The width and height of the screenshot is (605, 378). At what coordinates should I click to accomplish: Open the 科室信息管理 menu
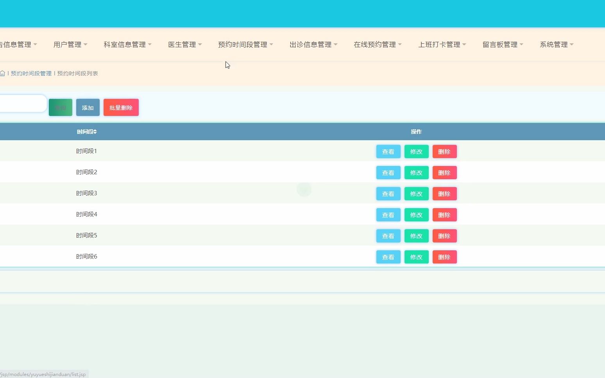click(127, 45)
